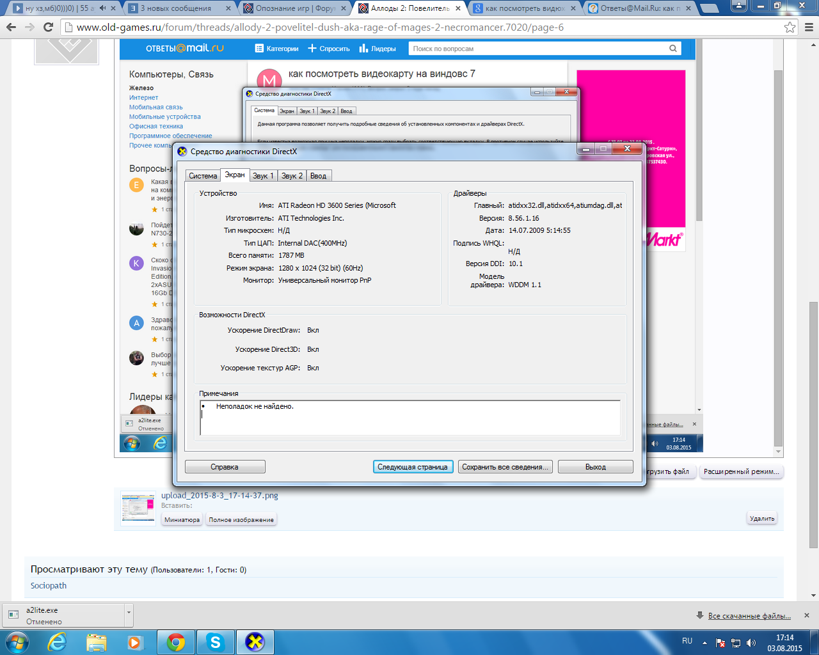This screenshot has width=819, height=655.
Task: Open the Звук 1 tab
Action: [263, 176]
